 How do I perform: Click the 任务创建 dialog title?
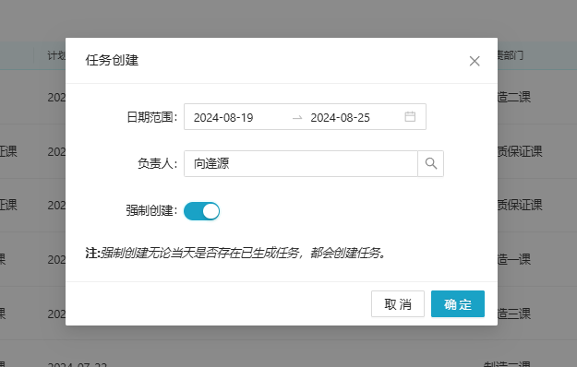coord(112,60)
